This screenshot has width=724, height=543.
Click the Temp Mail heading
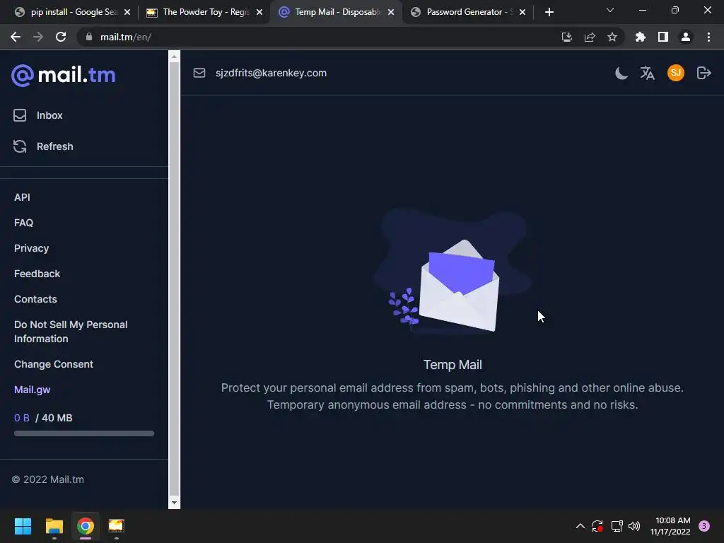pyautogui.click(x=452, y=365)
